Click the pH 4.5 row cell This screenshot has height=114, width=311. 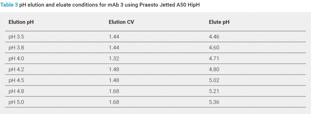click(16, 80)
